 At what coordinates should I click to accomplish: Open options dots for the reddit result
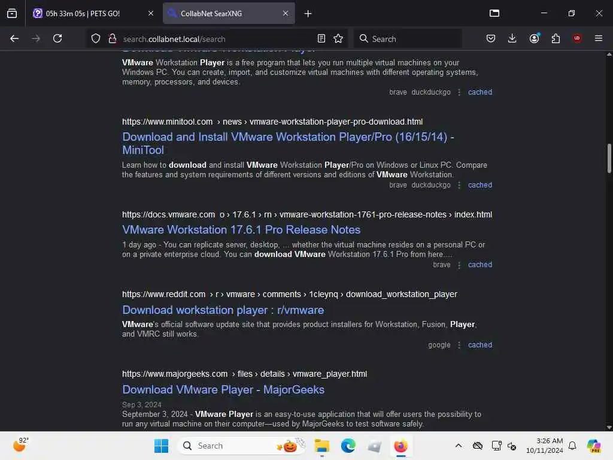459,345
